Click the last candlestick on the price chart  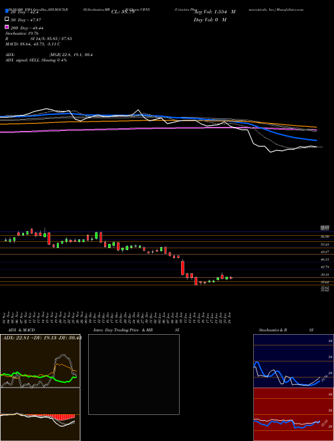tap(231, 277)
